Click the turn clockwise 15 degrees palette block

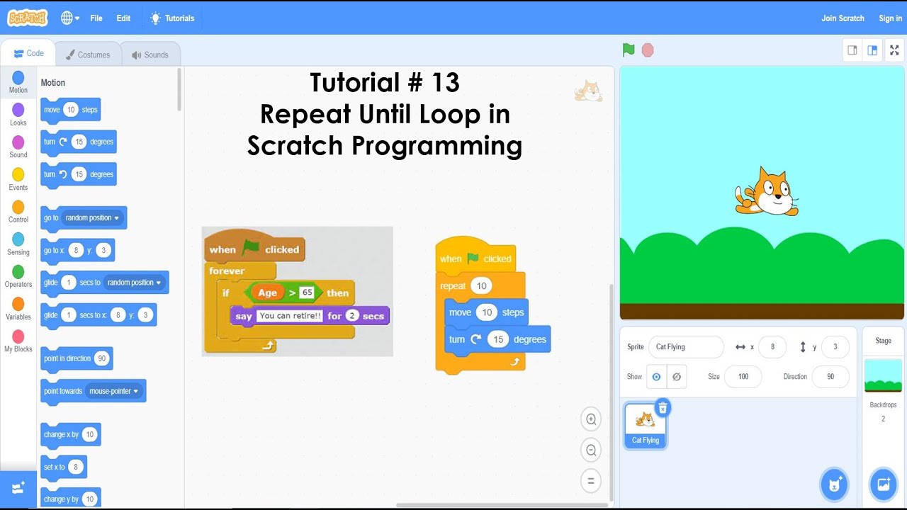79,142
